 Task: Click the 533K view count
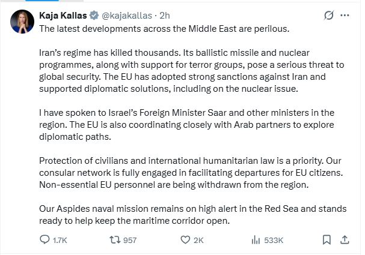274,240
